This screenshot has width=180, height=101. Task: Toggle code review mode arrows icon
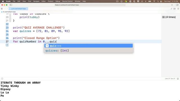[x=171, y=9]
